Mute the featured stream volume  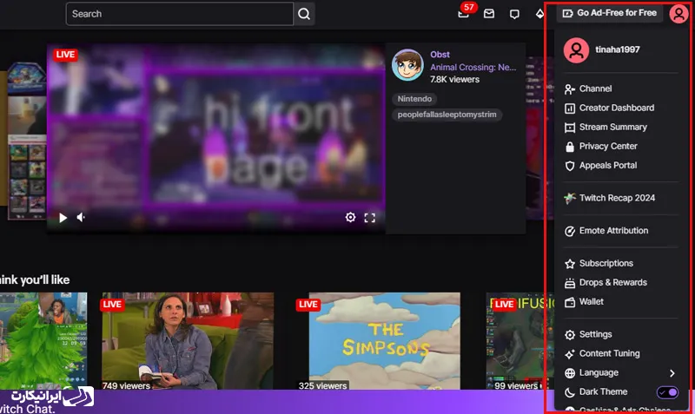pyautogui.click(x=81, y=217)
